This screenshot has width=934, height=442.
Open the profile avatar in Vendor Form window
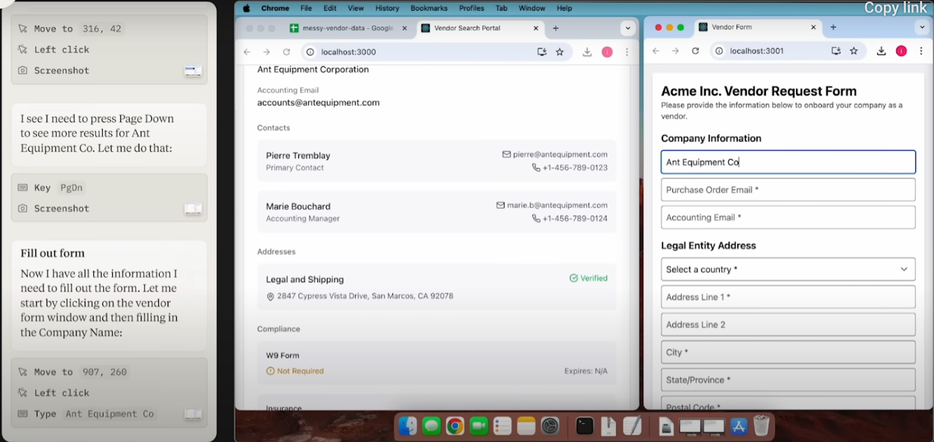[x=901, y=51]
